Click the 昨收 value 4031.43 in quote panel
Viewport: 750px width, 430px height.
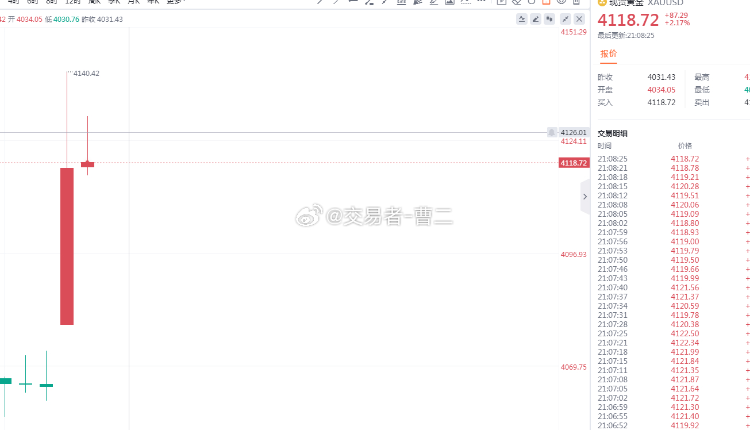(x=661, y=77)
